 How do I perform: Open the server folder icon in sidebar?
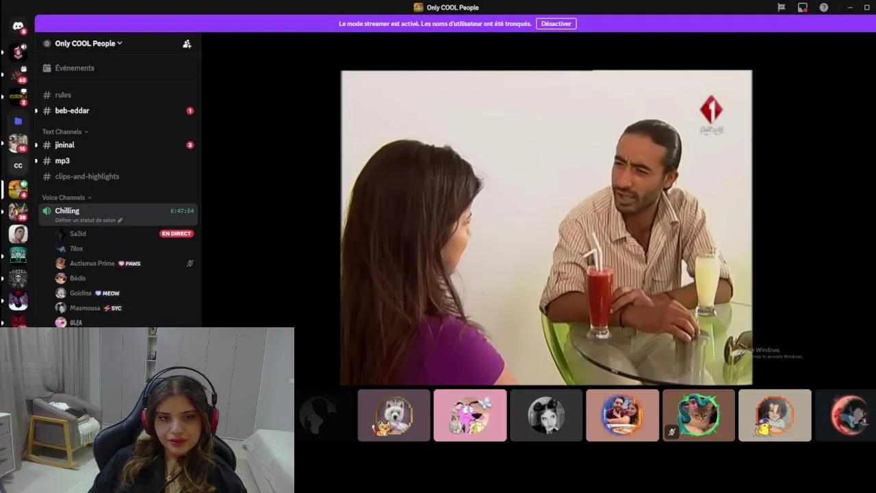18,121
